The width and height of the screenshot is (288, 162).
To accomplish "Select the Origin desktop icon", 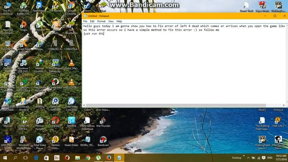I will (24, 26).
